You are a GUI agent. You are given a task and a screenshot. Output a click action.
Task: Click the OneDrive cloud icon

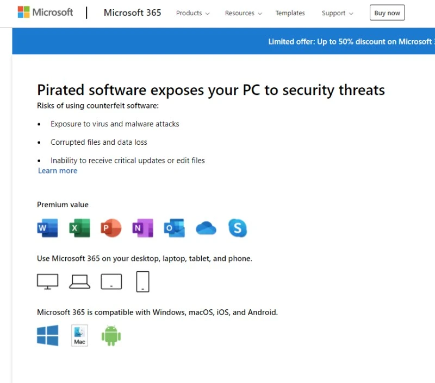click(206, 228)
